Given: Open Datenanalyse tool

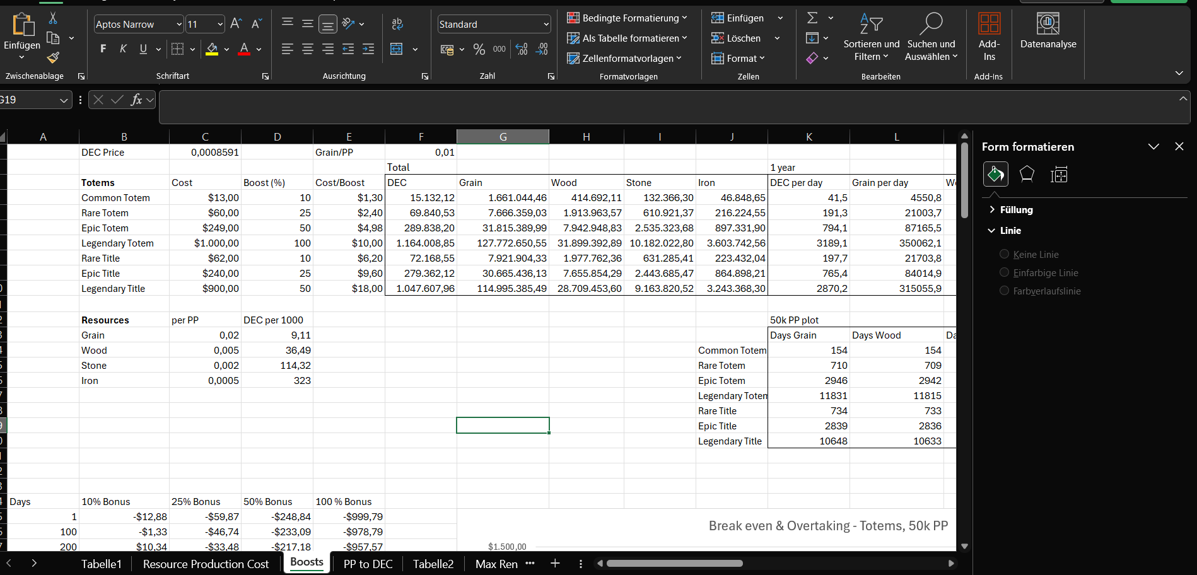Looking at the screenshot, I should [x=1048, y=31].
